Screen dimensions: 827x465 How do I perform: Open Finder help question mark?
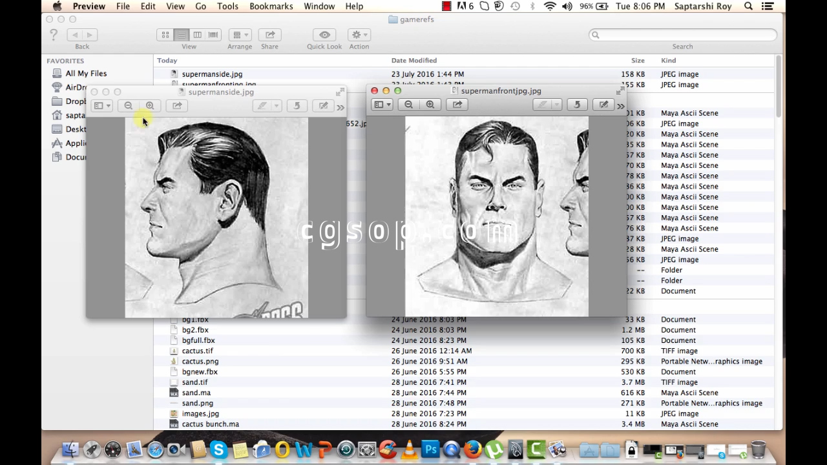tap(54, 35)
